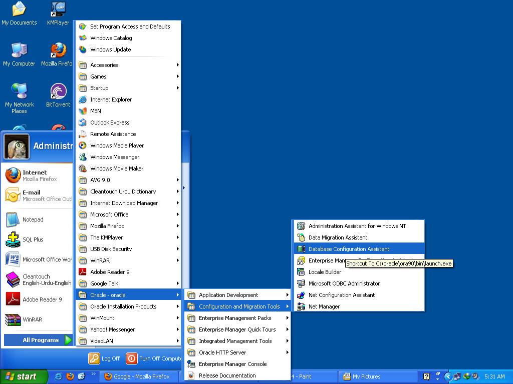Screen dimensions: 513x384
Task: Expand Microsoft Office submenu
Action: 128,214
